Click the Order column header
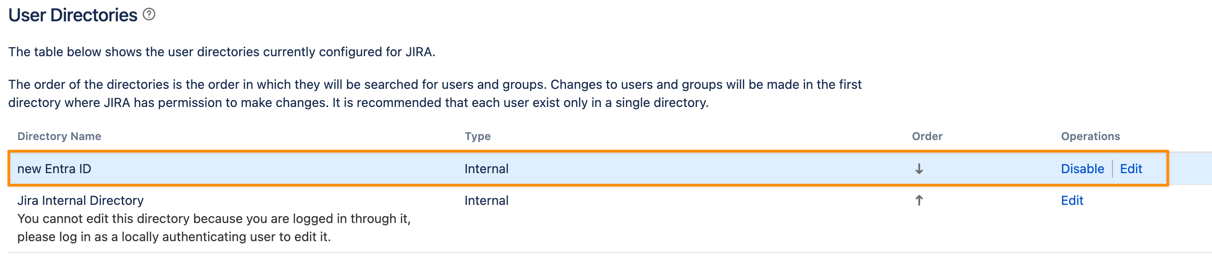Screen dimensions: 1212x262 (927, 136)
